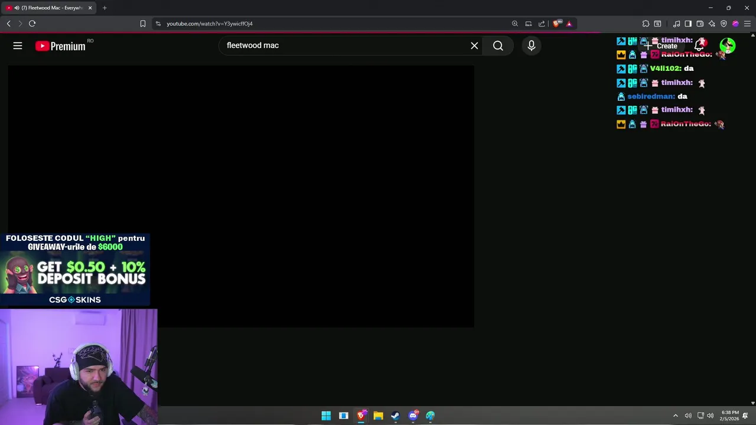Screen dimensions: 756x425
Task: Open File Explorer from the taskbar
Action: [x=378, y=416]
